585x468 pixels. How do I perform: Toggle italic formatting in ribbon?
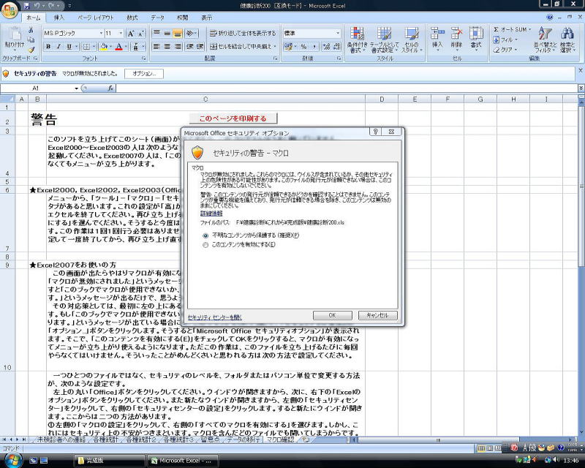point(58,47)
